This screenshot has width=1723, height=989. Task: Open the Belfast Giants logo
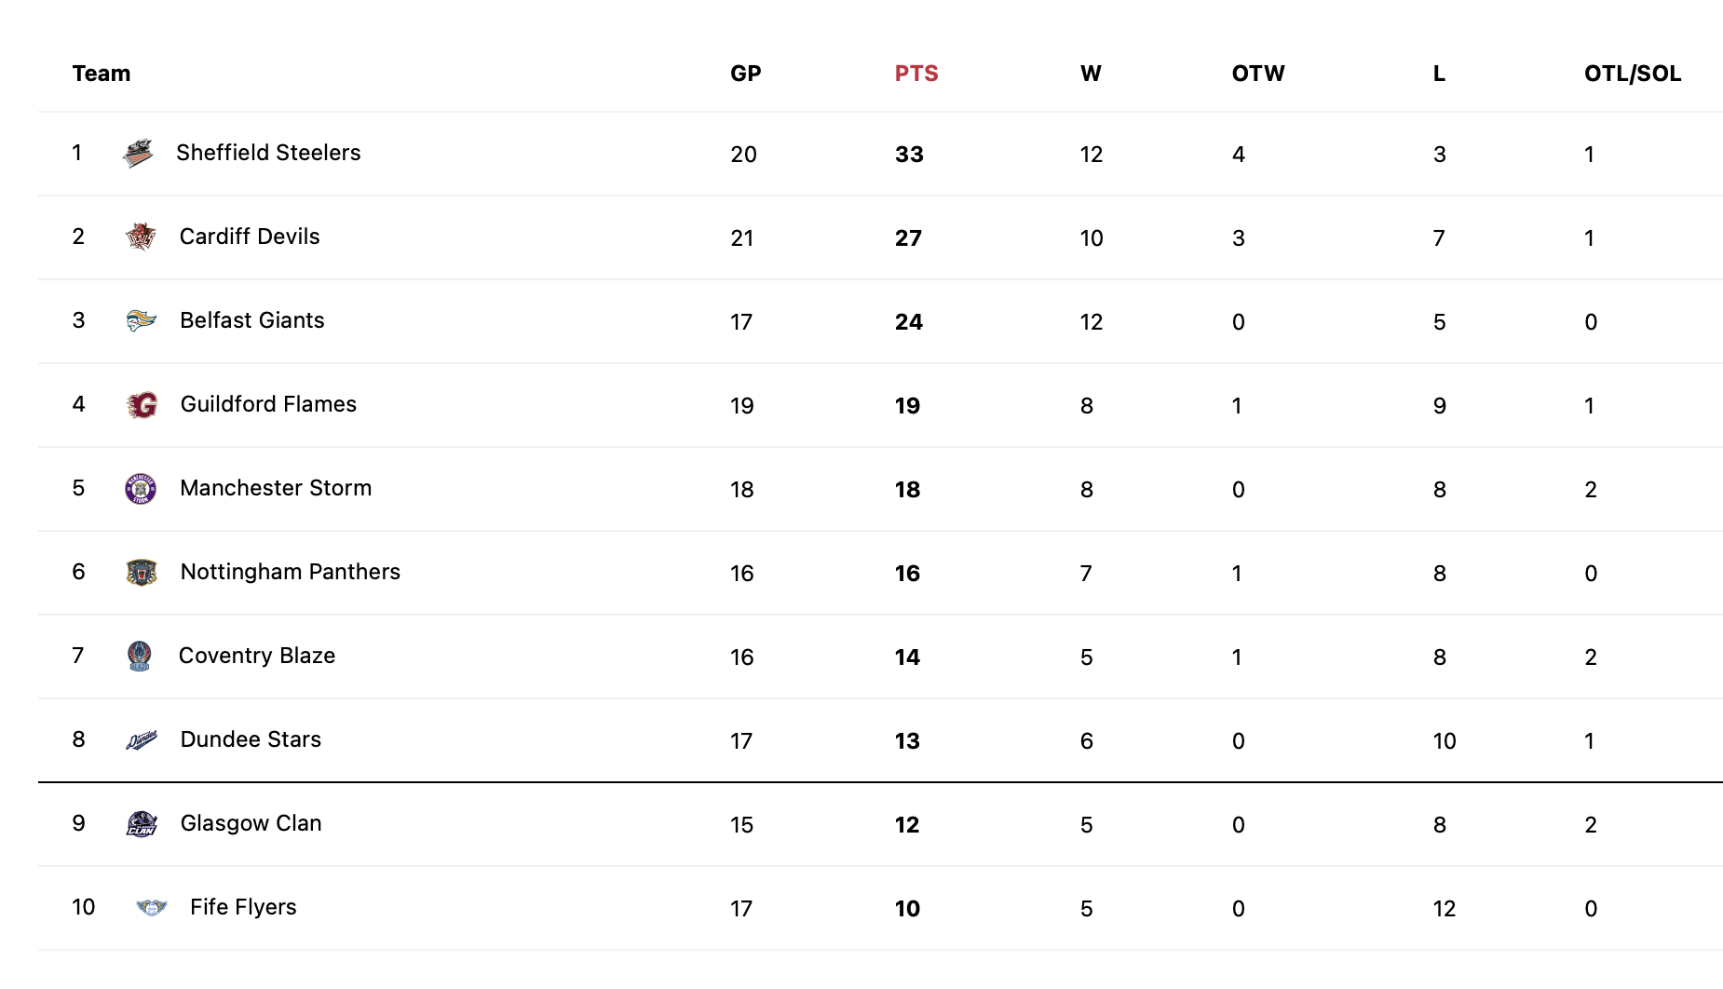pyautogui.click(x=141, y=320)
